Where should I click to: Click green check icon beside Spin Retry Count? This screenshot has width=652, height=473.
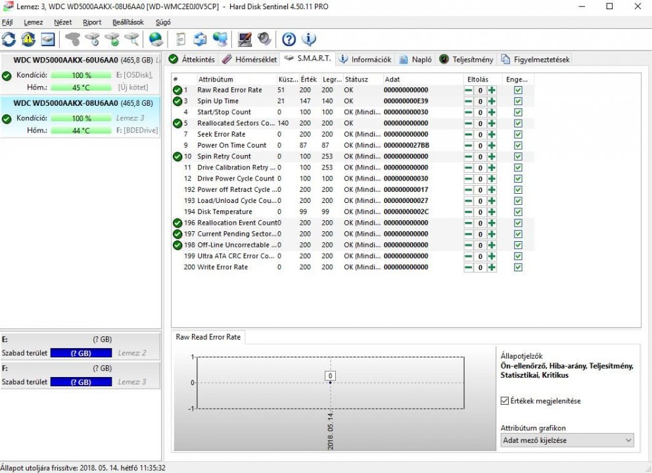[177, 157]
